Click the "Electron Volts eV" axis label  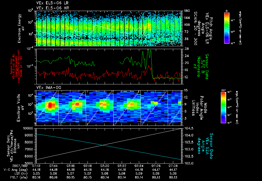pyautogui.click(x=20, y=108)
